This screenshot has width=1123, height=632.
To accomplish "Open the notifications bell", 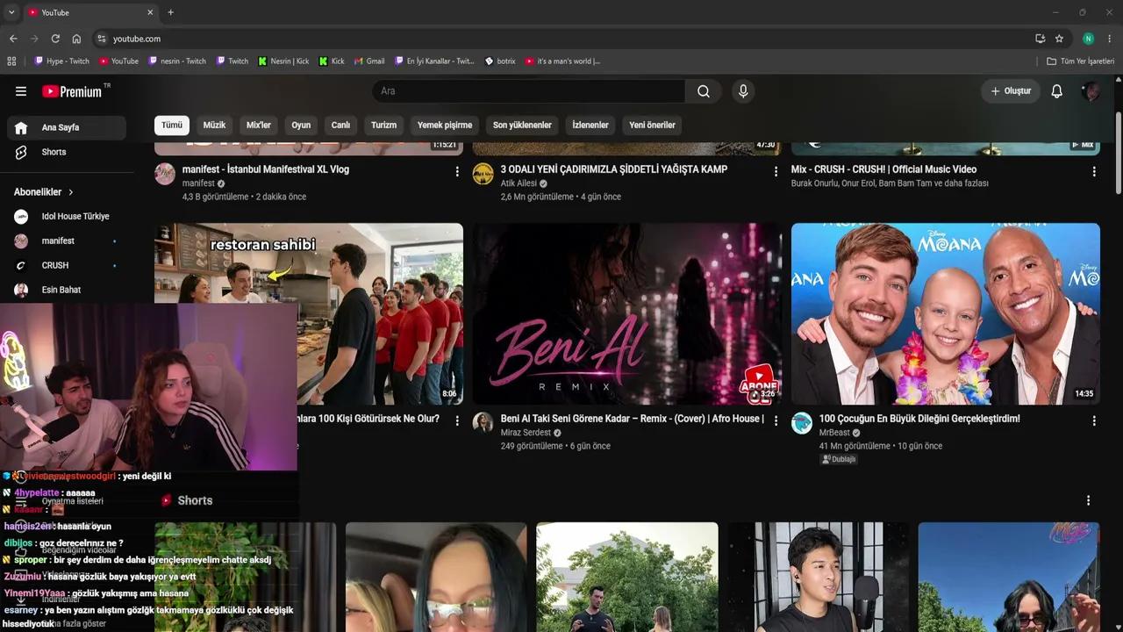I will coord(1056,91).
